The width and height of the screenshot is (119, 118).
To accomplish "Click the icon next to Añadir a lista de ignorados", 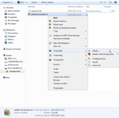I will click(x=89, y=54).
